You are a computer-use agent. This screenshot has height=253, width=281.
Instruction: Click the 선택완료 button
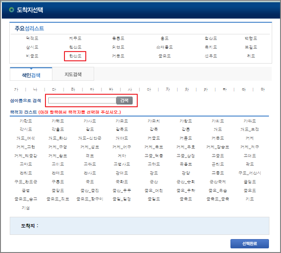(249, 244)
